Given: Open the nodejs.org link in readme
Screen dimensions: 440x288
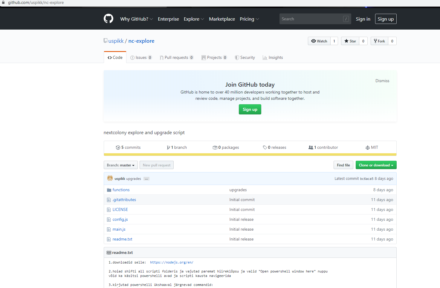Looking at the screenshot, I should (x=172, y=262).
